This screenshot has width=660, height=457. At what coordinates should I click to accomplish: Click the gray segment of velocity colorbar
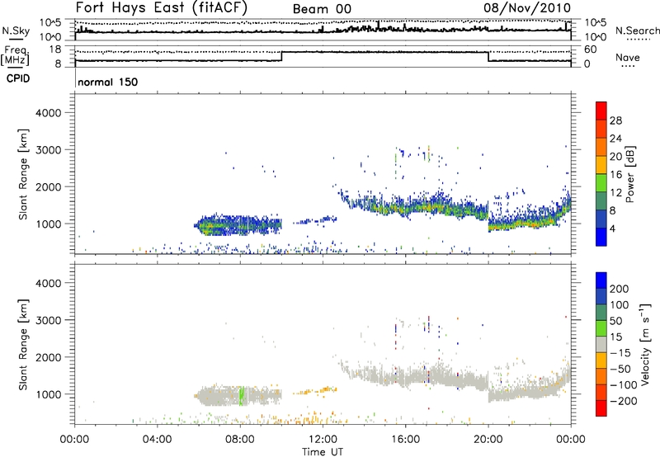601,344
